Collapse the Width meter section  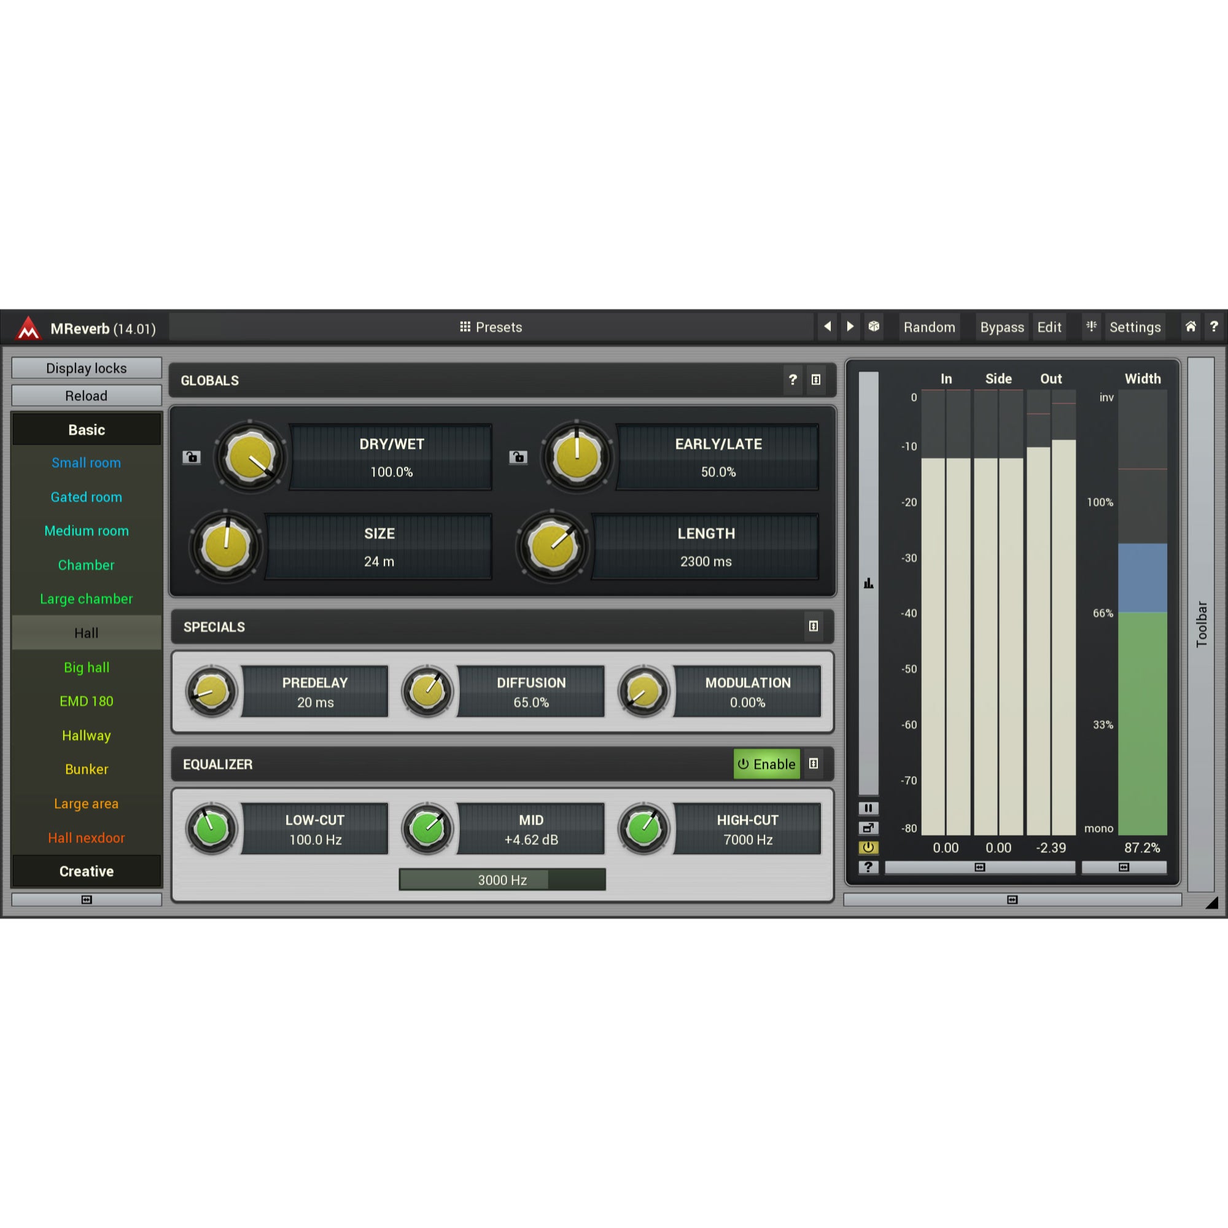click(x=1124, y=867)
